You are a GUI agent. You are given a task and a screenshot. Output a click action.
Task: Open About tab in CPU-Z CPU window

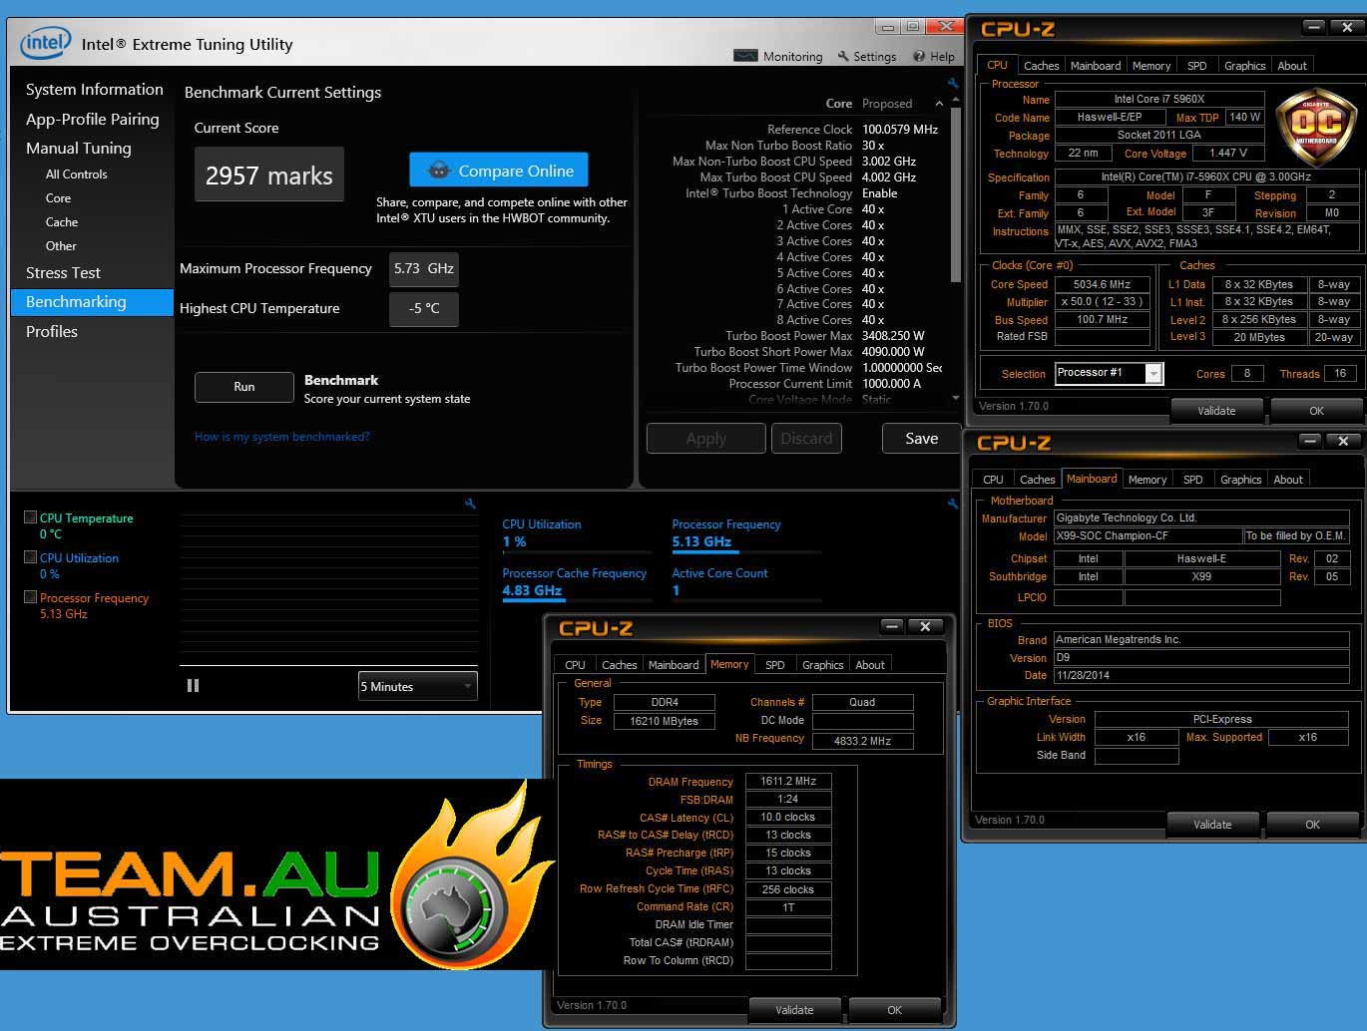click(1292, 66)
